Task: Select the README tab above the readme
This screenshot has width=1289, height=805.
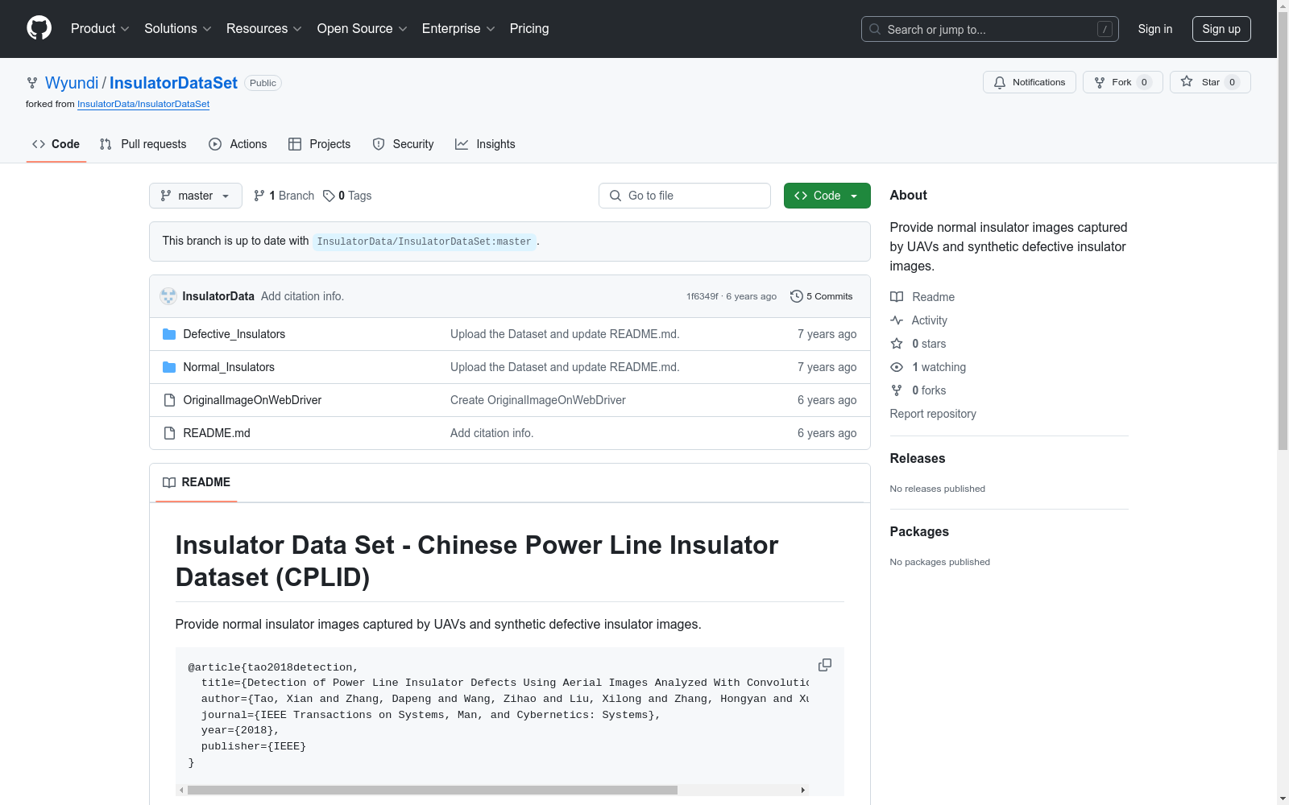Action: pyautogui.click(x=197, y=482)
